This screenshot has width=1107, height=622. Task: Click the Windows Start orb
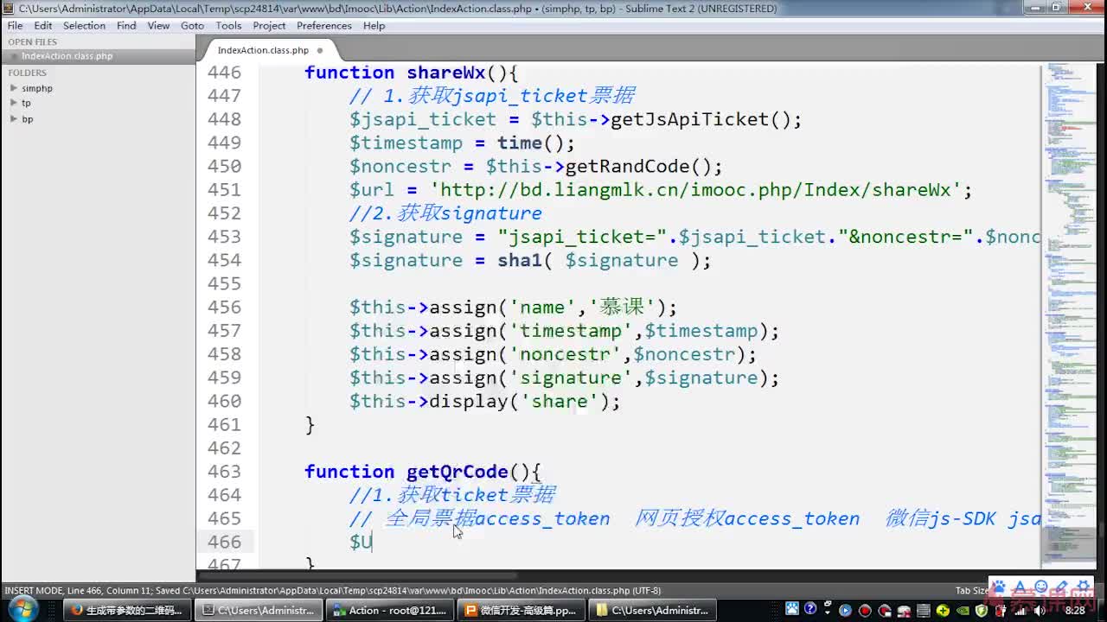pyautogui.click(x=24, y=609)
